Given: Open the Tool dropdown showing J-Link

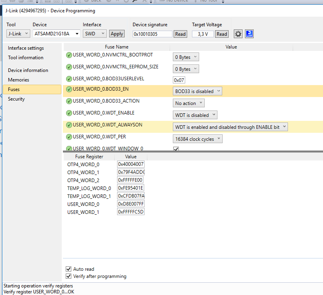Looking at the screenshot, I should point(18,34).
